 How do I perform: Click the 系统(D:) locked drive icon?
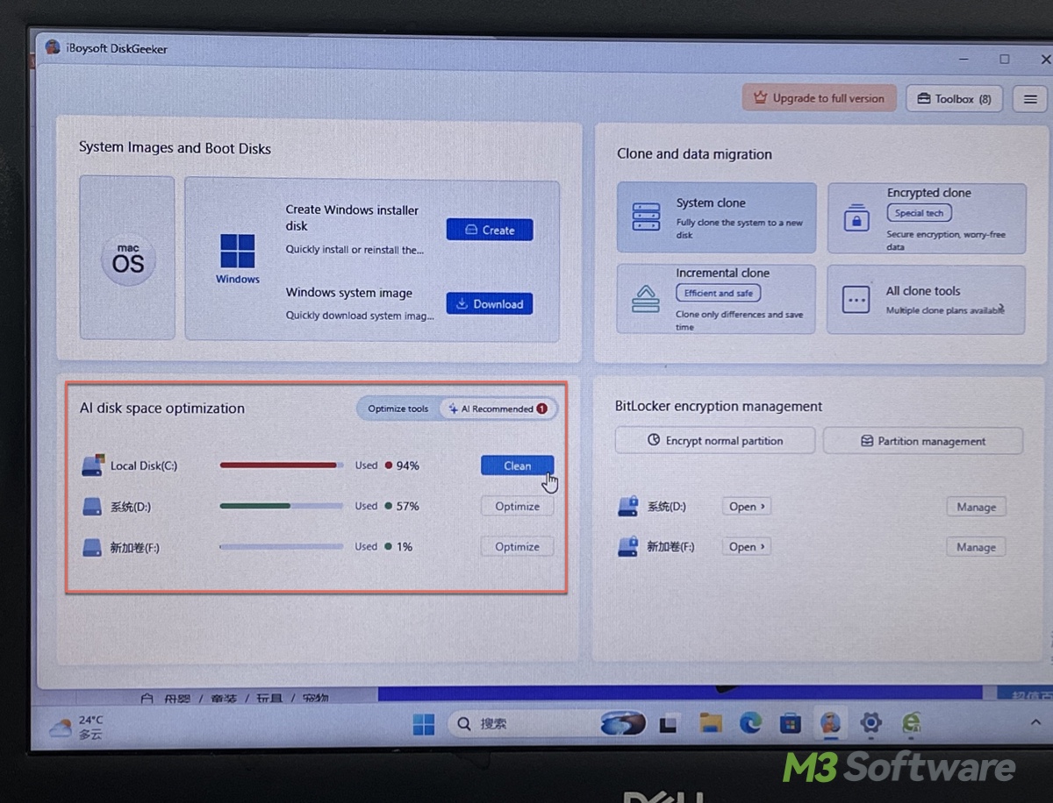(628, 506)
